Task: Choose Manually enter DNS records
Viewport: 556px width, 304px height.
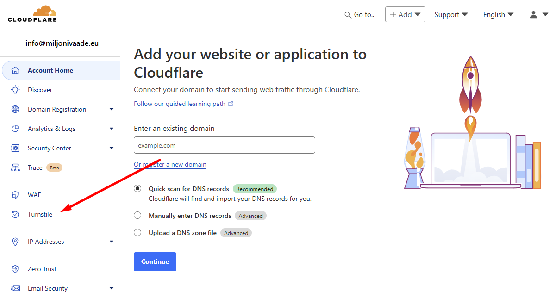Action: [137, 215]
